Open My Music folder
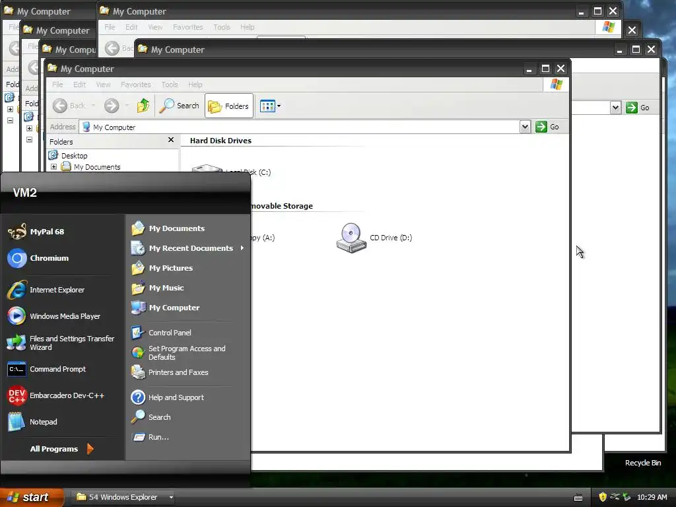Image resolution: width=676 pixels, height=507 pixels. pyautogui.click(x=158, y=288)
